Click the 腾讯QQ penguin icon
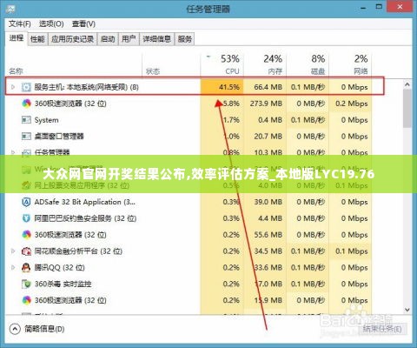 [x=26, y=267]
